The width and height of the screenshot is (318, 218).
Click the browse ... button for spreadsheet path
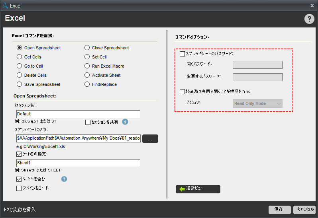[150, 139]
